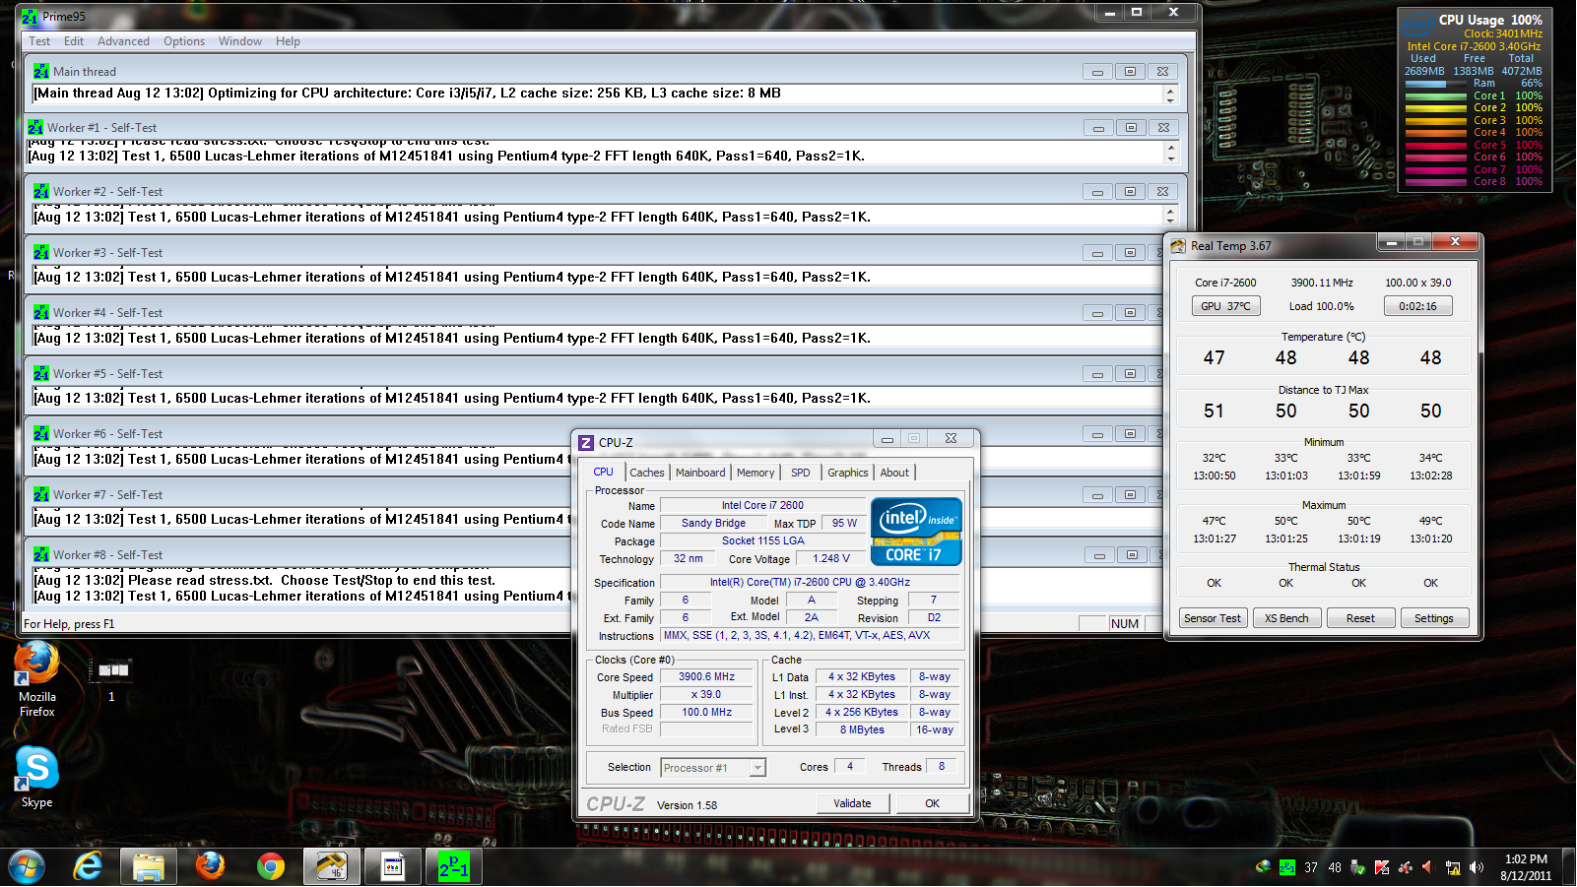Switch to the Mainboard tab in CPU-Z
Image resolution: width=1577 pixels, height=887 pixels.
click(700, 473)
